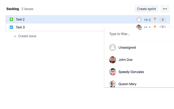Screen dimensions: 174x109
Task: Click the estimate badge on Test 3
Action: click(163, 27)
